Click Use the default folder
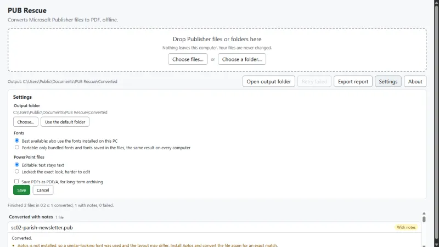 65,122
